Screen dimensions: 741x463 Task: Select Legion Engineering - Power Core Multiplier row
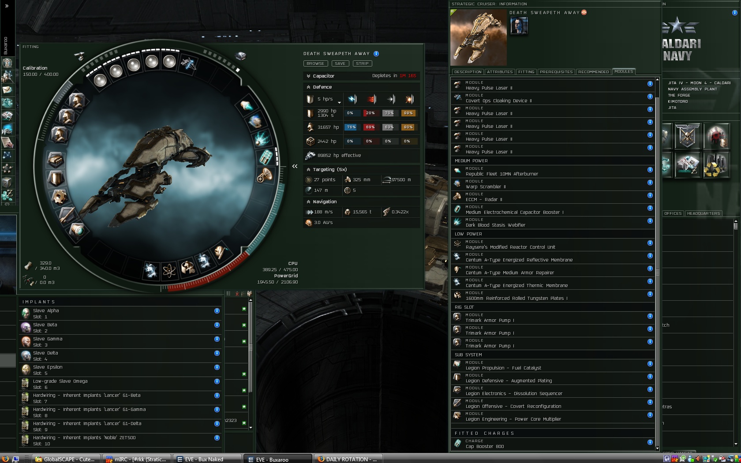click(553, 416)
